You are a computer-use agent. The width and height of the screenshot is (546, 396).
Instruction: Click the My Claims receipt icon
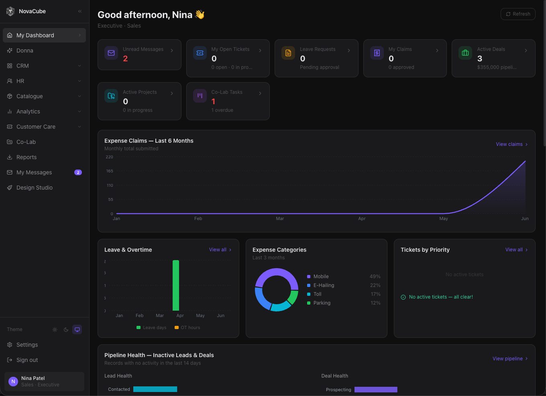[x=377, y=53]
